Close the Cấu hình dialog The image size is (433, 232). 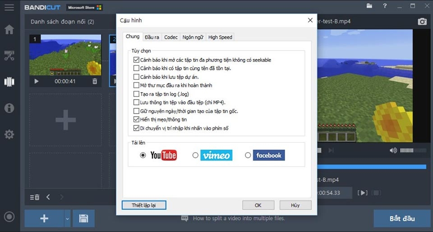pos(310,20)
